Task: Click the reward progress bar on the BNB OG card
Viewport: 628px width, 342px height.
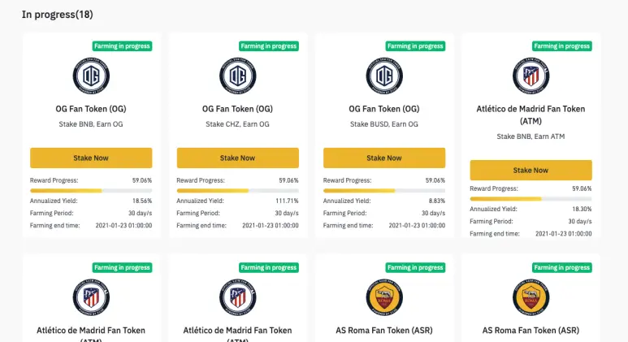Action: pyautogui.click(x=91, y=191)
